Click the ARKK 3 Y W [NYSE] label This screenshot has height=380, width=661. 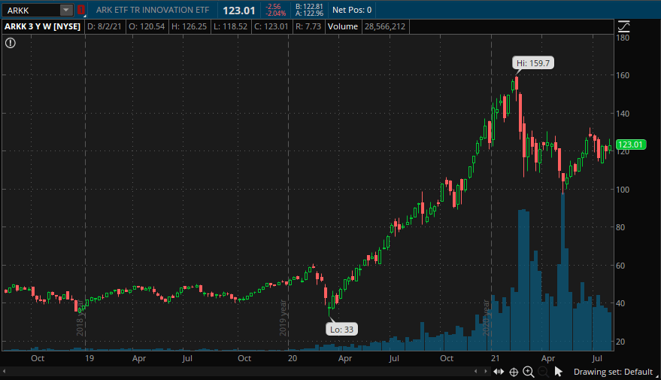click(x=42, y=26)
